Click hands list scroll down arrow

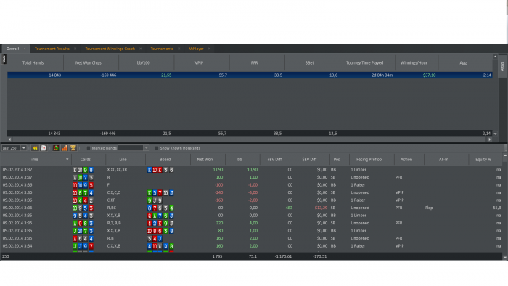coord(505,258)
